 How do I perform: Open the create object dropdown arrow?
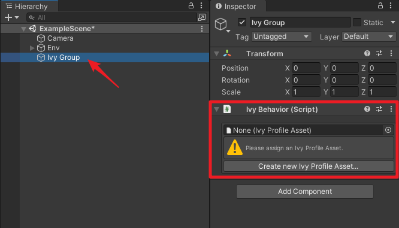click(17, 17)
